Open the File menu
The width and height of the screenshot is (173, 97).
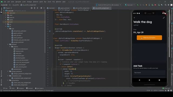(x=5, y=2)
